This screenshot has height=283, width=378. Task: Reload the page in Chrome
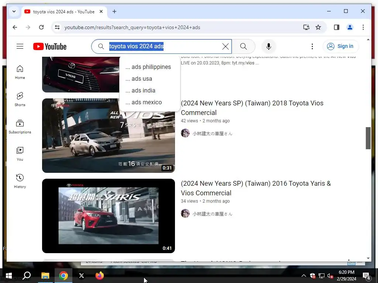point(41,27)
